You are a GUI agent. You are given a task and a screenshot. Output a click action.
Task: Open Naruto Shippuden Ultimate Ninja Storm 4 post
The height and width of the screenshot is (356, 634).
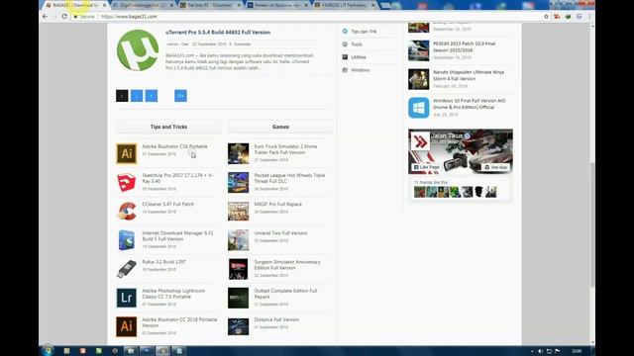pos(469,75)
